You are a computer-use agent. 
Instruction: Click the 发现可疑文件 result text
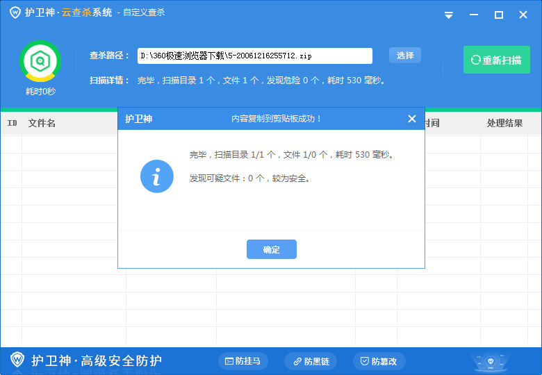click(250, 178)
